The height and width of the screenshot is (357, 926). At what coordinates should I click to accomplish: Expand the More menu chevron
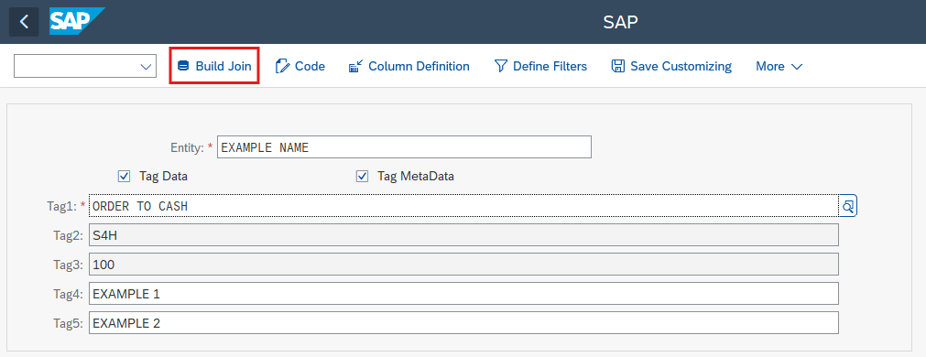click(x=797, y=67)
